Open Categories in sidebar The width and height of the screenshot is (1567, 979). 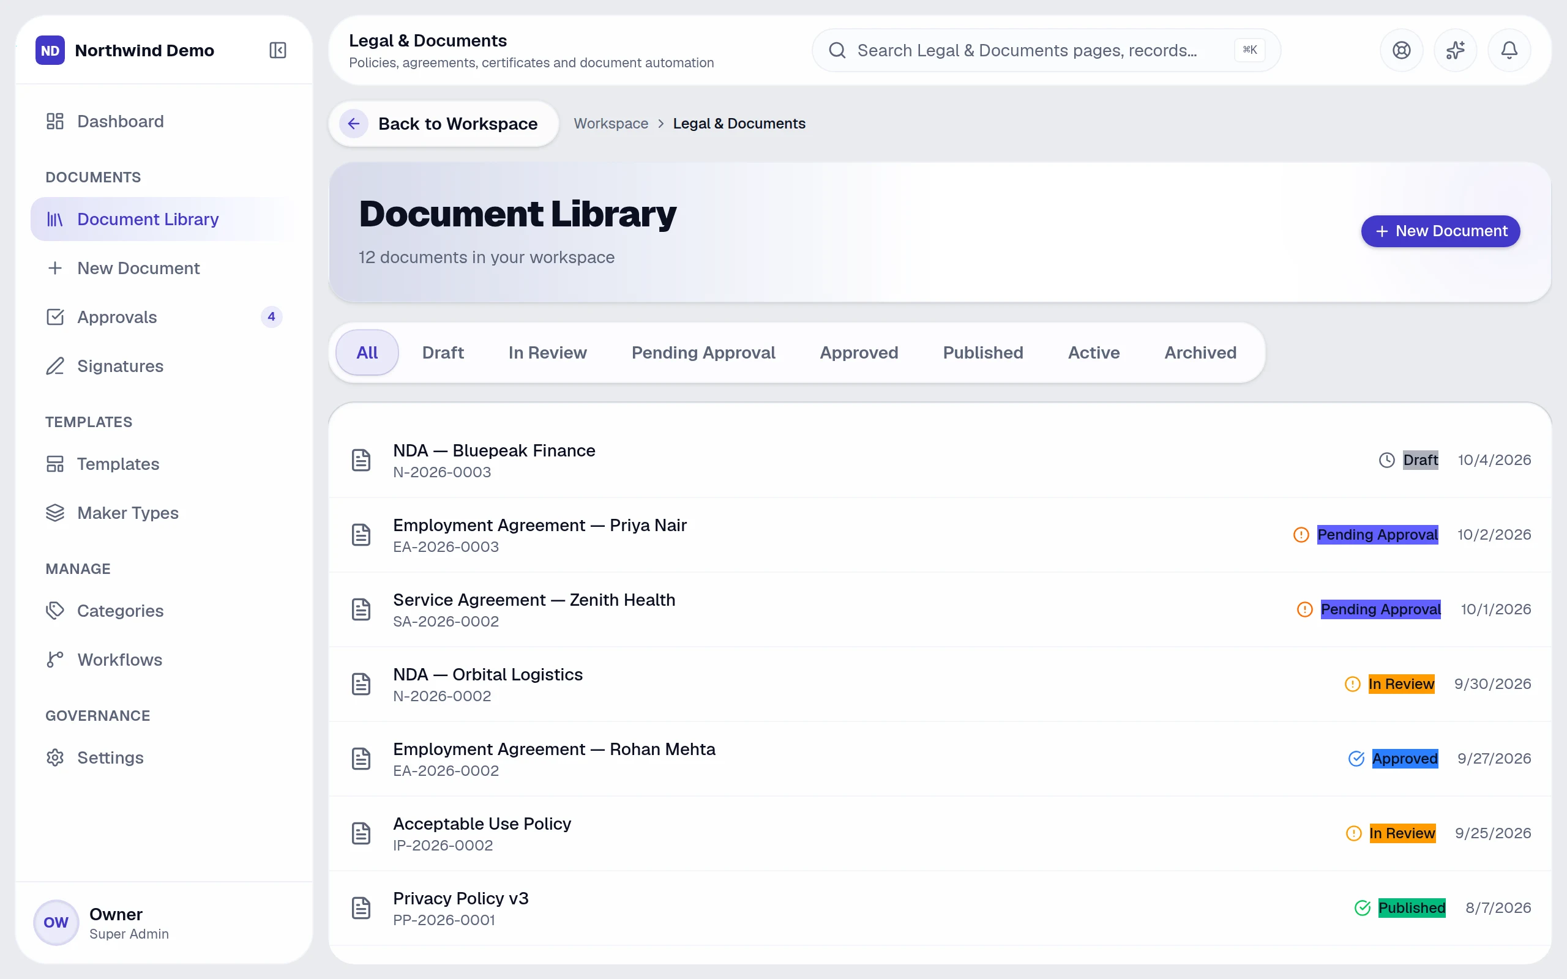pos(164,611)
